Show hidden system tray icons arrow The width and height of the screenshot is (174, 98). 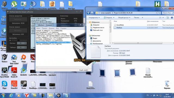click(x=151, y=96)
